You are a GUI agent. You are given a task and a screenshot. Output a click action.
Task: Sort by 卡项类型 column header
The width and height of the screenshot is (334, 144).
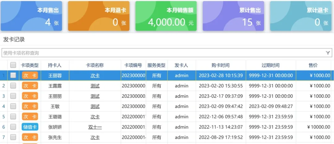click(30, 65)
